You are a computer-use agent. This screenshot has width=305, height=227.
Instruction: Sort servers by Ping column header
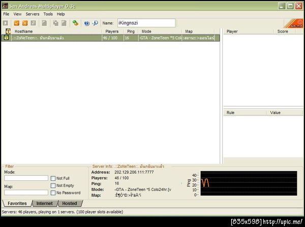(x=131, y=31)
